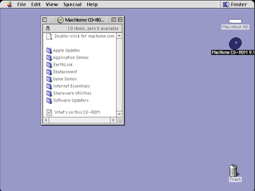Click the MacHome CD-ROM window title

[x=84, y=20]
